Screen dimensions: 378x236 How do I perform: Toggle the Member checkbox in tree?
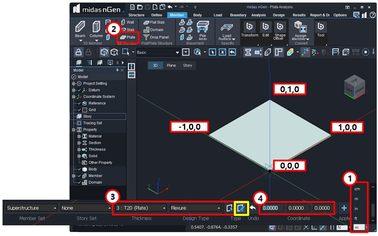(x=79, y=176)
